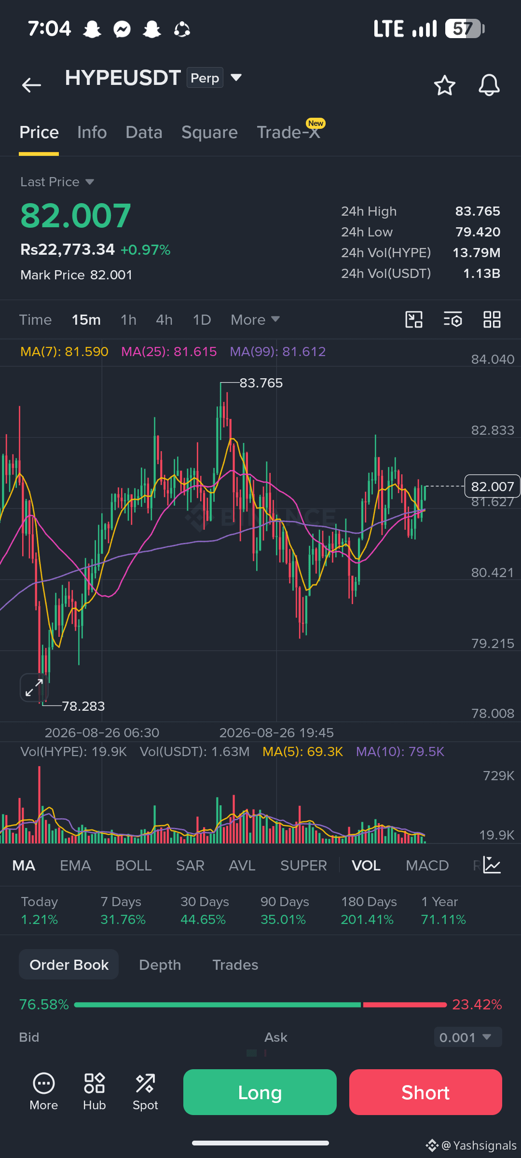Toggle the EMA indicator

[75, 865]
